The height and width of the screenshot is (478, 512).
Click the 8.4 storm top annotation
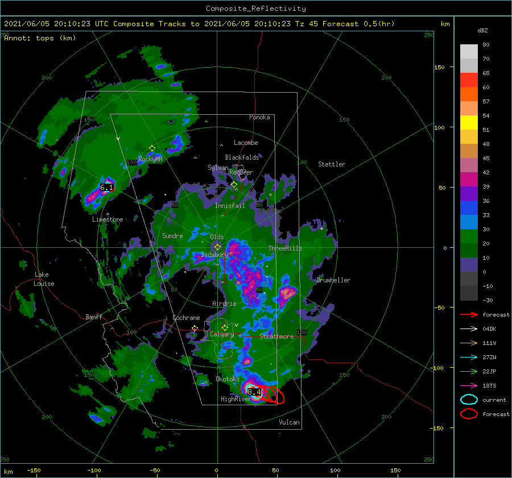pos(254,392)
